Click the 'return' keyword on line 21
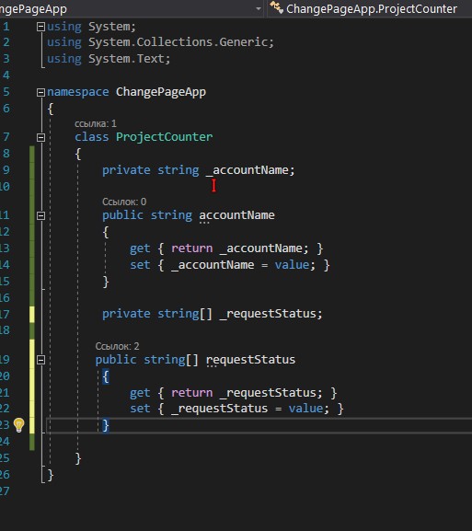This screenshot has height=531, width=472. coord(192,393)
